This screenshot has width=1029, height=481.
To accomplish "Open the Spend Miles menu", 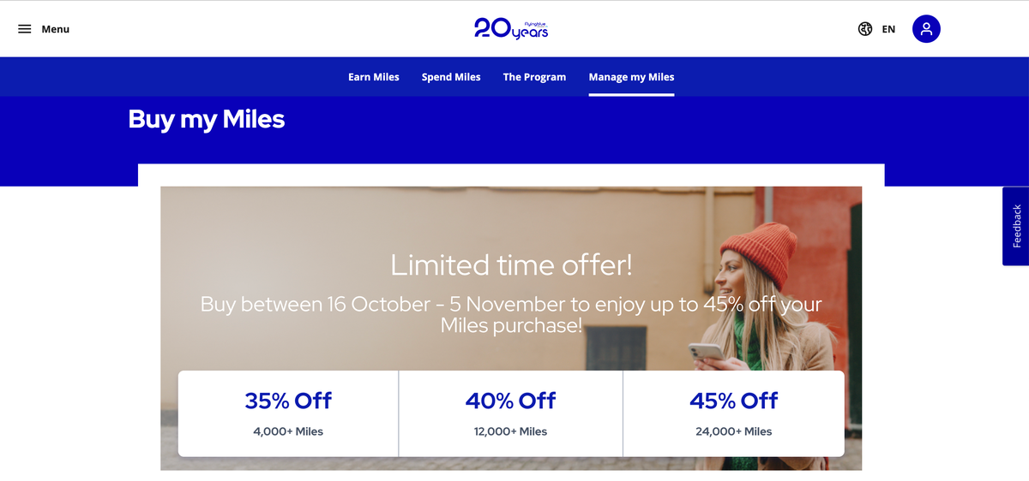I will click(x=451, y=77).
